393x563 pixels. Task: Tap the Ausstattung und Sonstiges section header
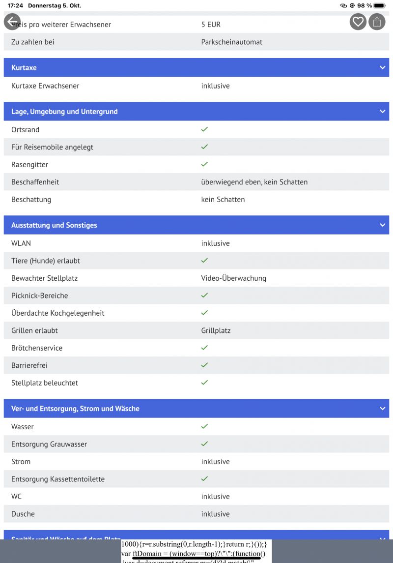point(54,225)
